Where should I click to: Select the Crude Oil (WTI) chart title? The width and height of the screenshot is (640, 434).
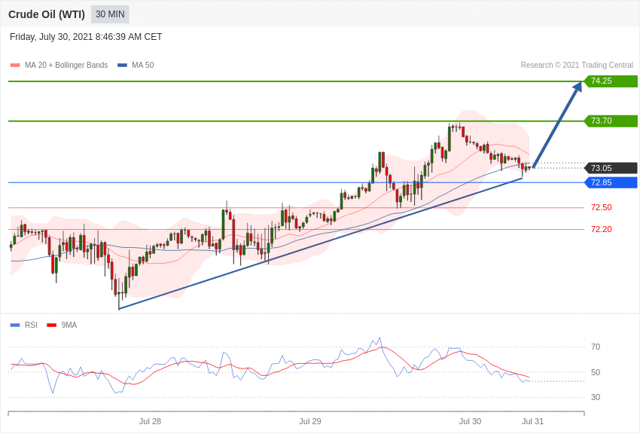point(47,15)
